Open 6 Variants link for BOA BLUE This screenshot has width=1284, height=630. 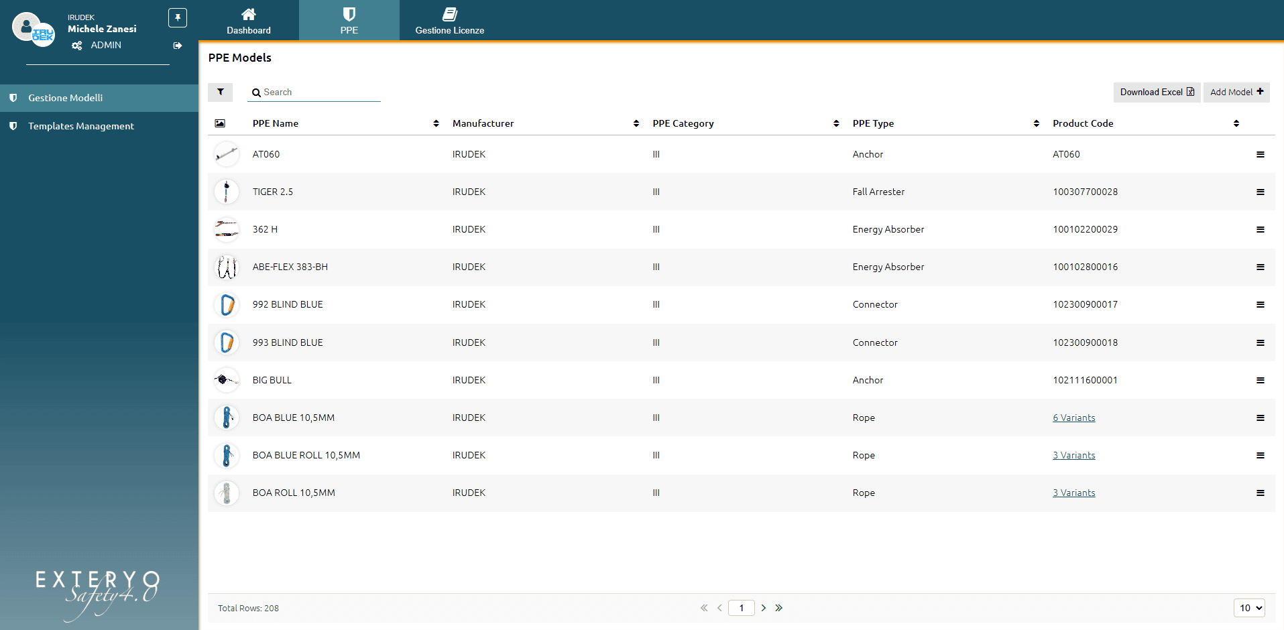pos(1073,418)
